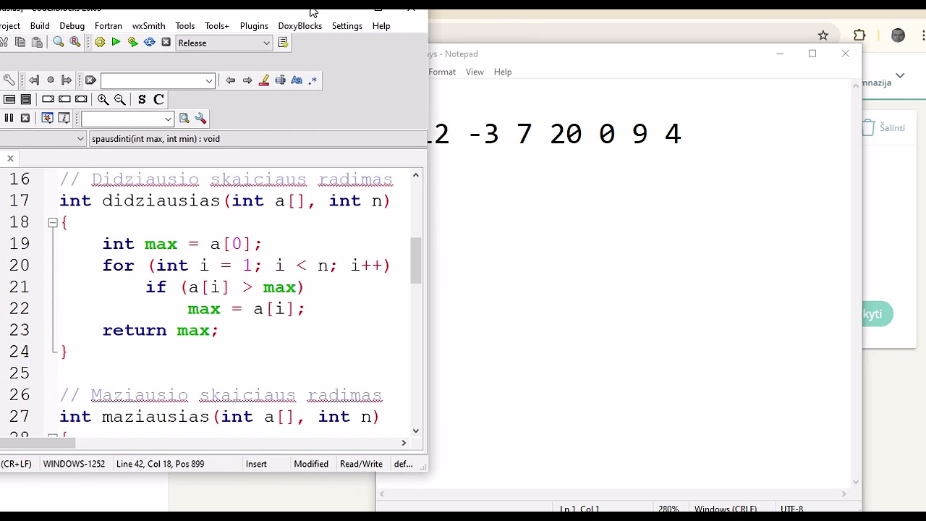Image resolution: width=926 pixels, height=521 pixels.
Task: Open the View menu in Notepad
Action: coord(475,72)
